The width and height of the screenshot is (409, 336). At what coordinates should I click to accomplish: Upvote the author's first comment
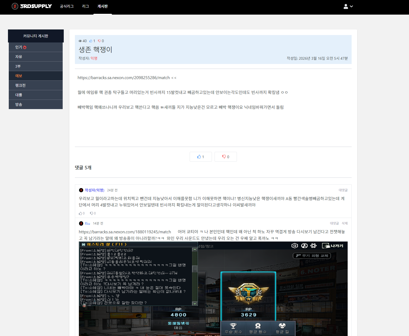[x=82, y=213]
